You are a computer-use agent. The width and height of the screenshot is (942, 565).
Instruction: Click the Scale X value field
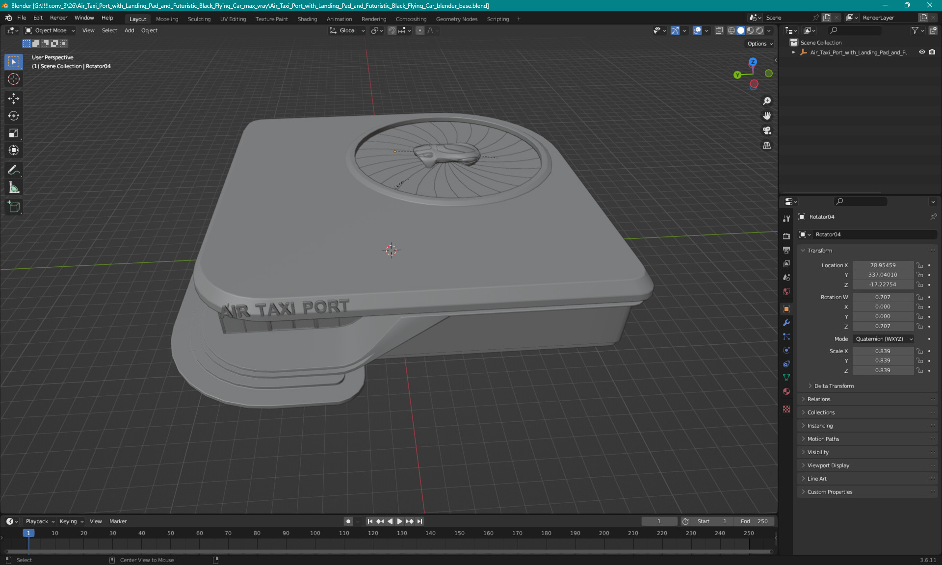[883, 351]
